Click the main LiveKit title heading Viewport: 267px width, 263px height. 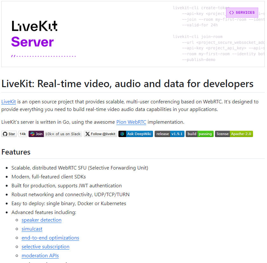click(x=127, y=84)
